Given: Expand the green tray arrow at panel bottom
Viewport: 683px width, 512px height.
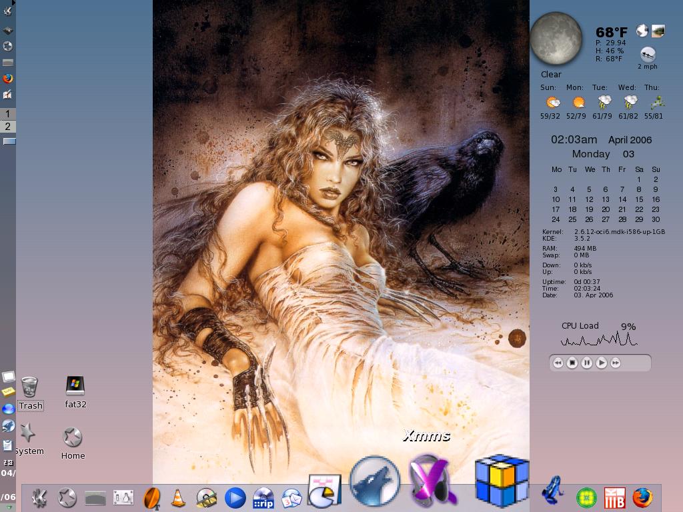Looking at the screenshot, I should (x=8, y=508).
